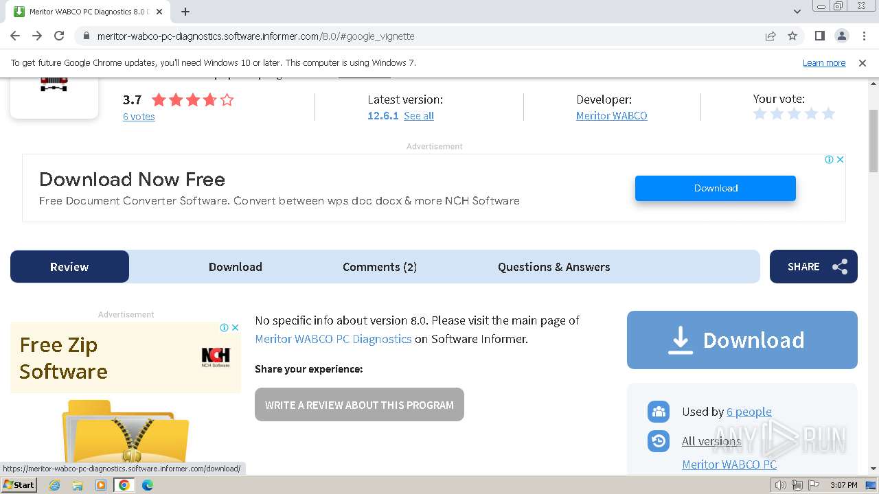Open Chrome three-dot menu
This screenshot has width=879, height=494.
[863, 36]
